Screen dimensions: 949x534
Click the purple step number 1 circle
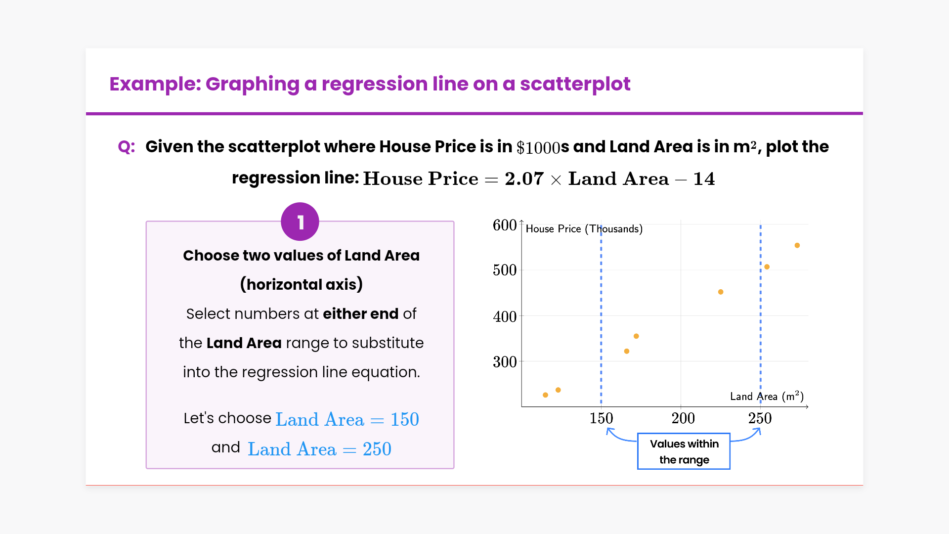click(300, 222)
